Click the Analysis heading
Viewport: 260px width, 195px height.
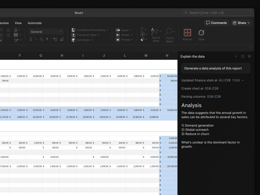(191, 105)
